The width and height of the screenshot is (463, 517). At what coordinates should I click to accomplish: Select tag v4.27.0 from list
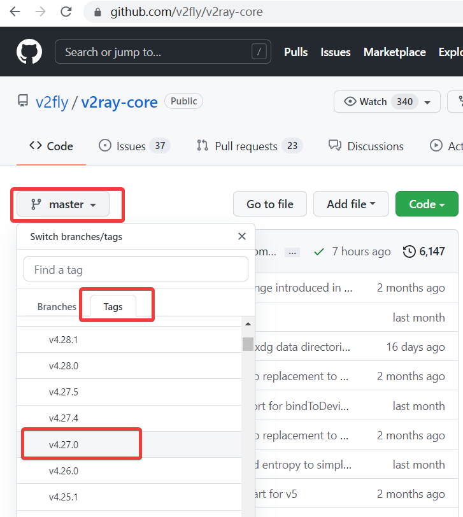point(64,444)
